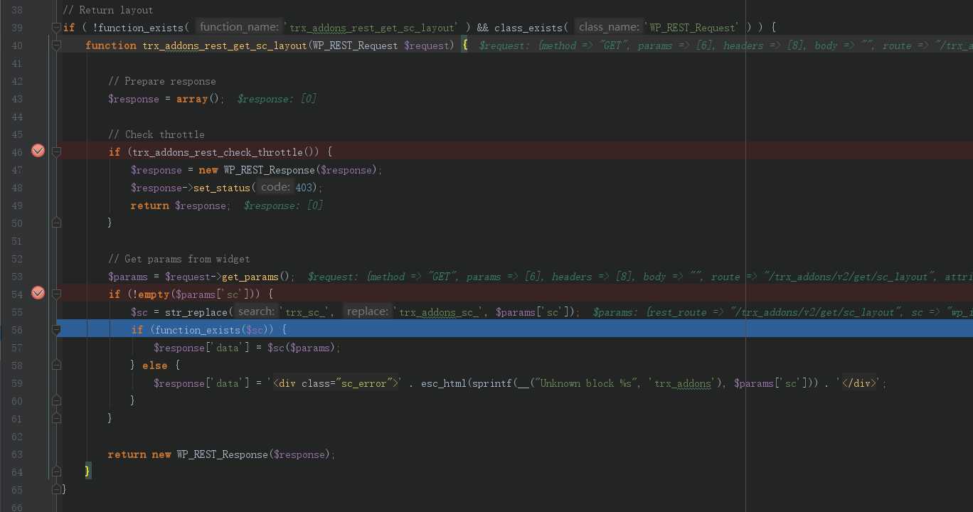The width and height of the screenshot is (973, 512).
Task: Remove the breakpoint on line 46
Action: click(x=38, y=151)
